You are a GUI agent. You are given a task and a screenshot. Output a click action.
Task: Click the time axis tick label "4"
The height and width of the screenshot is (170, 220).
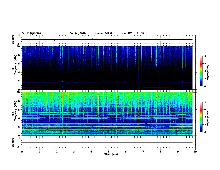[91, 152]
